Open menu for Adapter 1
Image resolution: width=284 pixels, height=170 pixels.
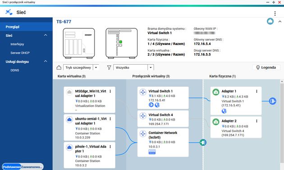coord(257,91)
